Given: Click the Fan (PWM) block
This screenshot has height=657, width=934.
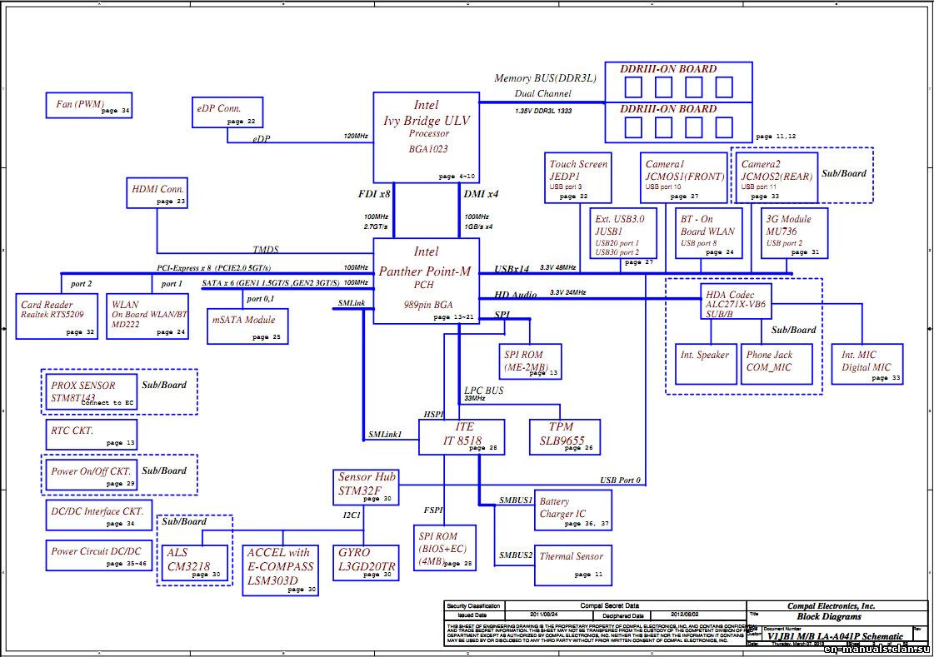Looking at the screenshot, I should [x=89, y=105].
